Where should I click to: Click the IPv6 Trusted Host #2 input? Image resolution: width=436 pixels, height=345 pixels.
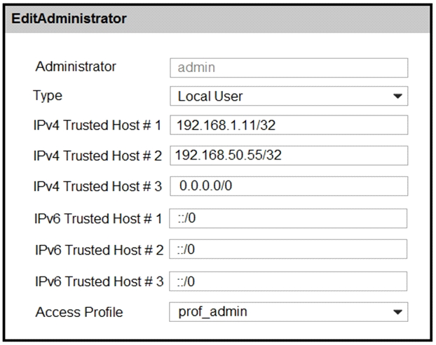(288, 250)
